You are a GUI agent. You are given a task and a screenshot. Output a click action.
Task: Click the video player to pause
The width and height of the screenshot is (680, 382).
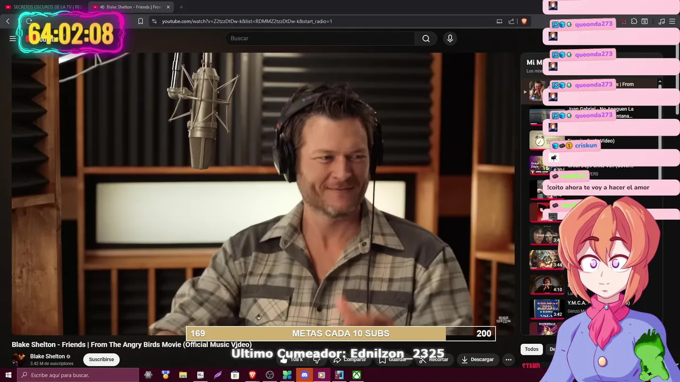pyautogui.click(x=263, y=194)
